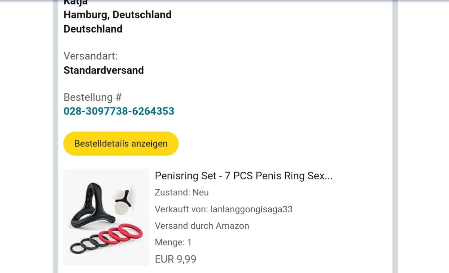Select the EUR 9,99 price

pos(175,259)
